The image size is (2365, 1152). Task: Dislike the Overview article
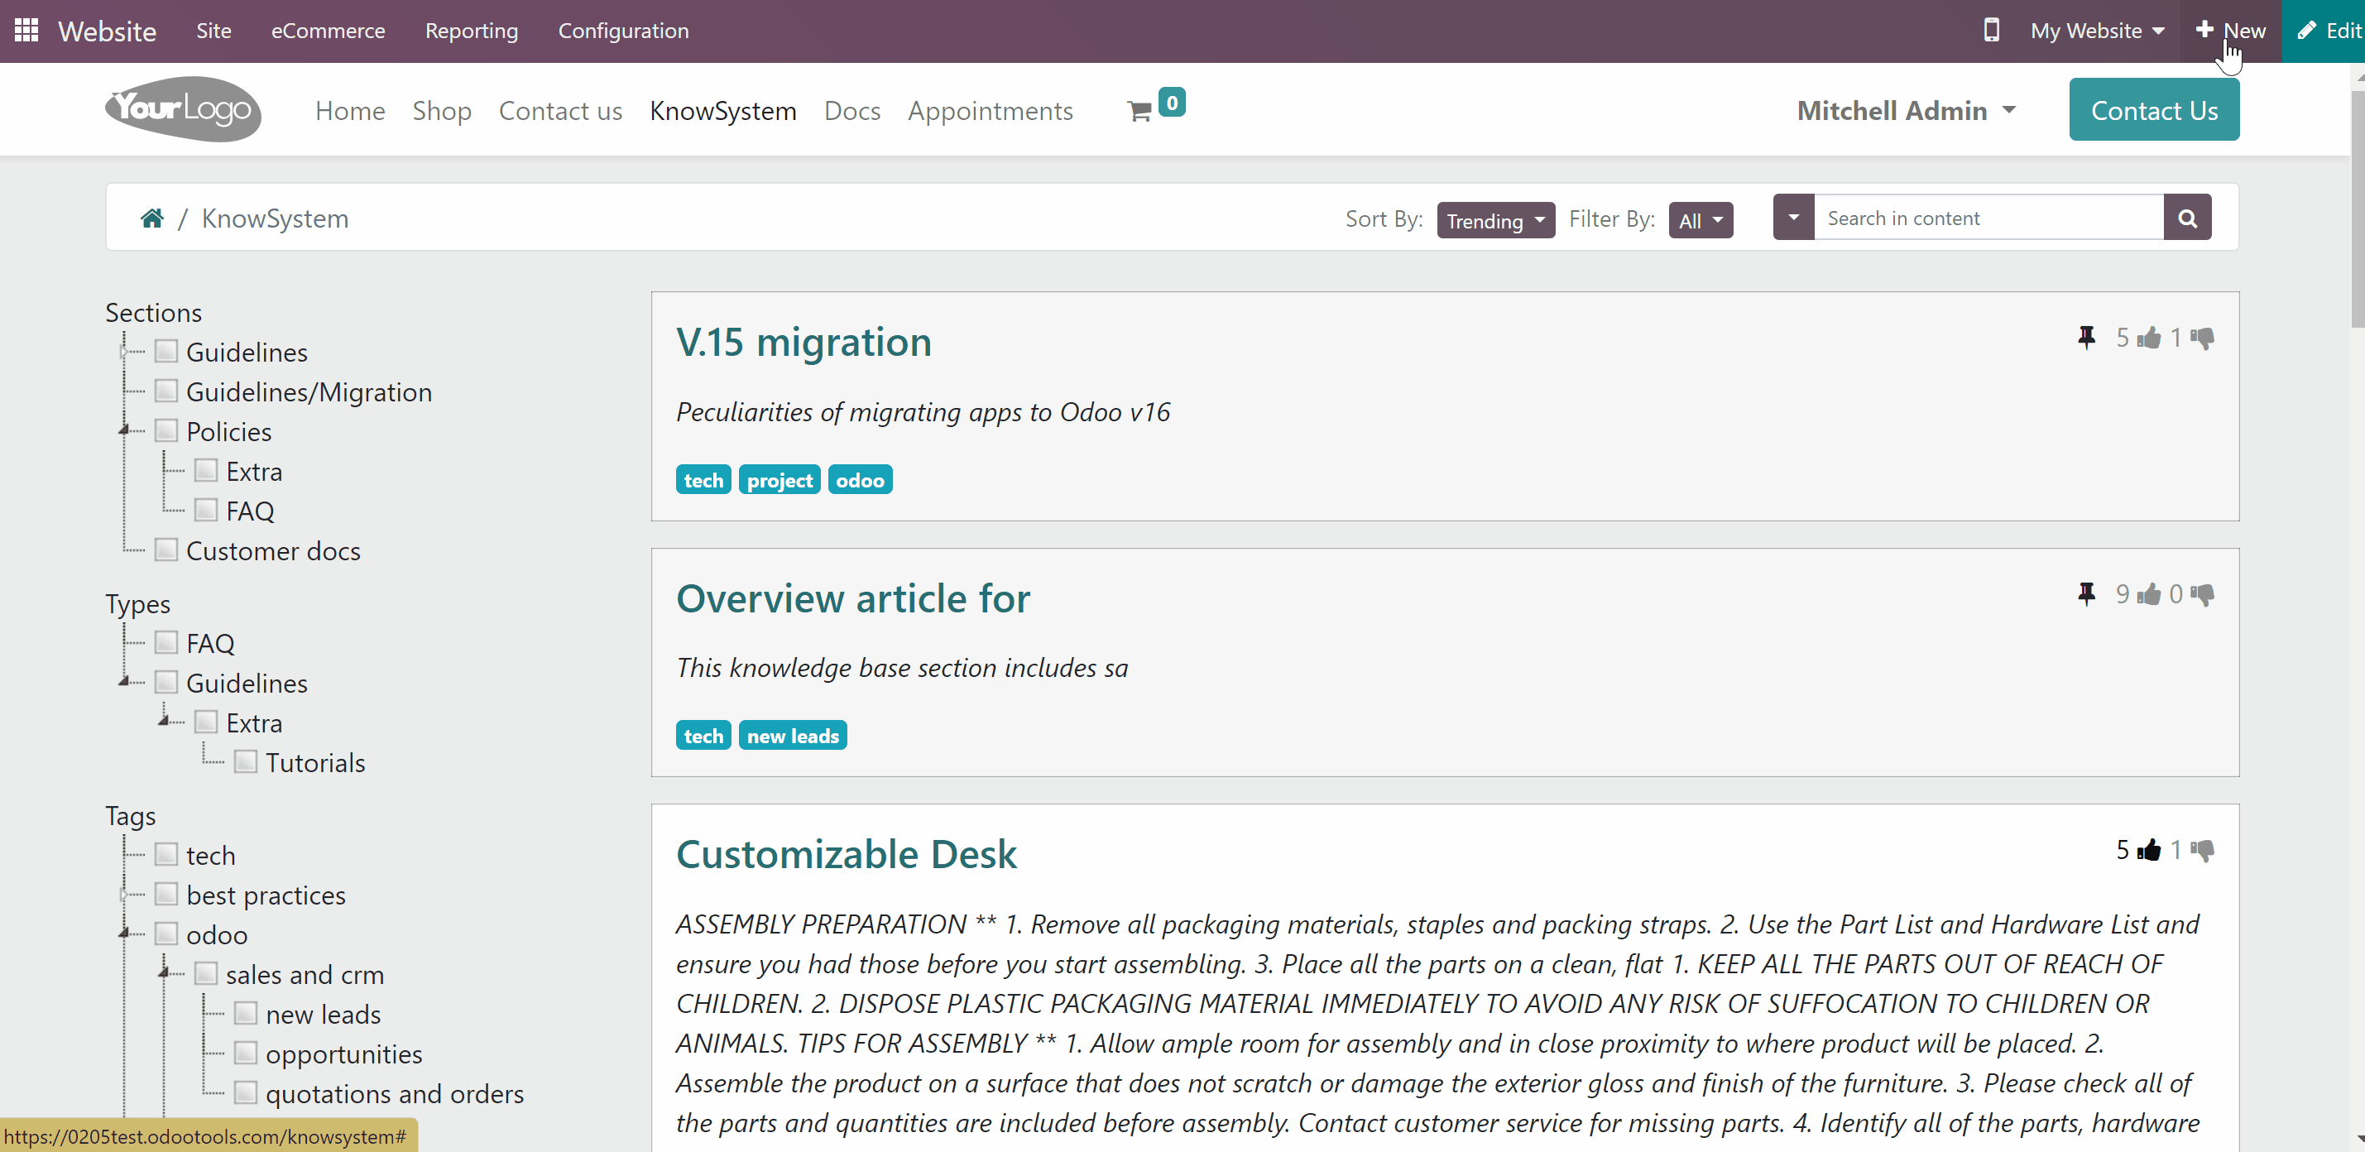coord(2203,594)
